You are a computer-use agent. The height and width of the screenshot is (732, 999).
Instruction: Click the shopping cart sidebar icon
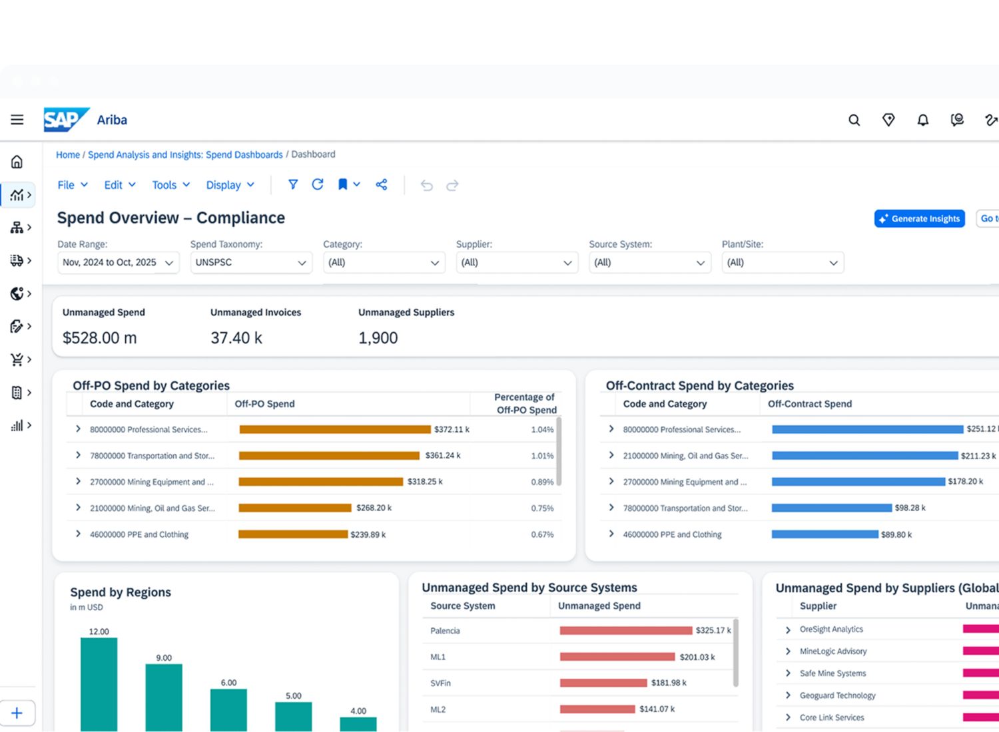coord(17,359)
